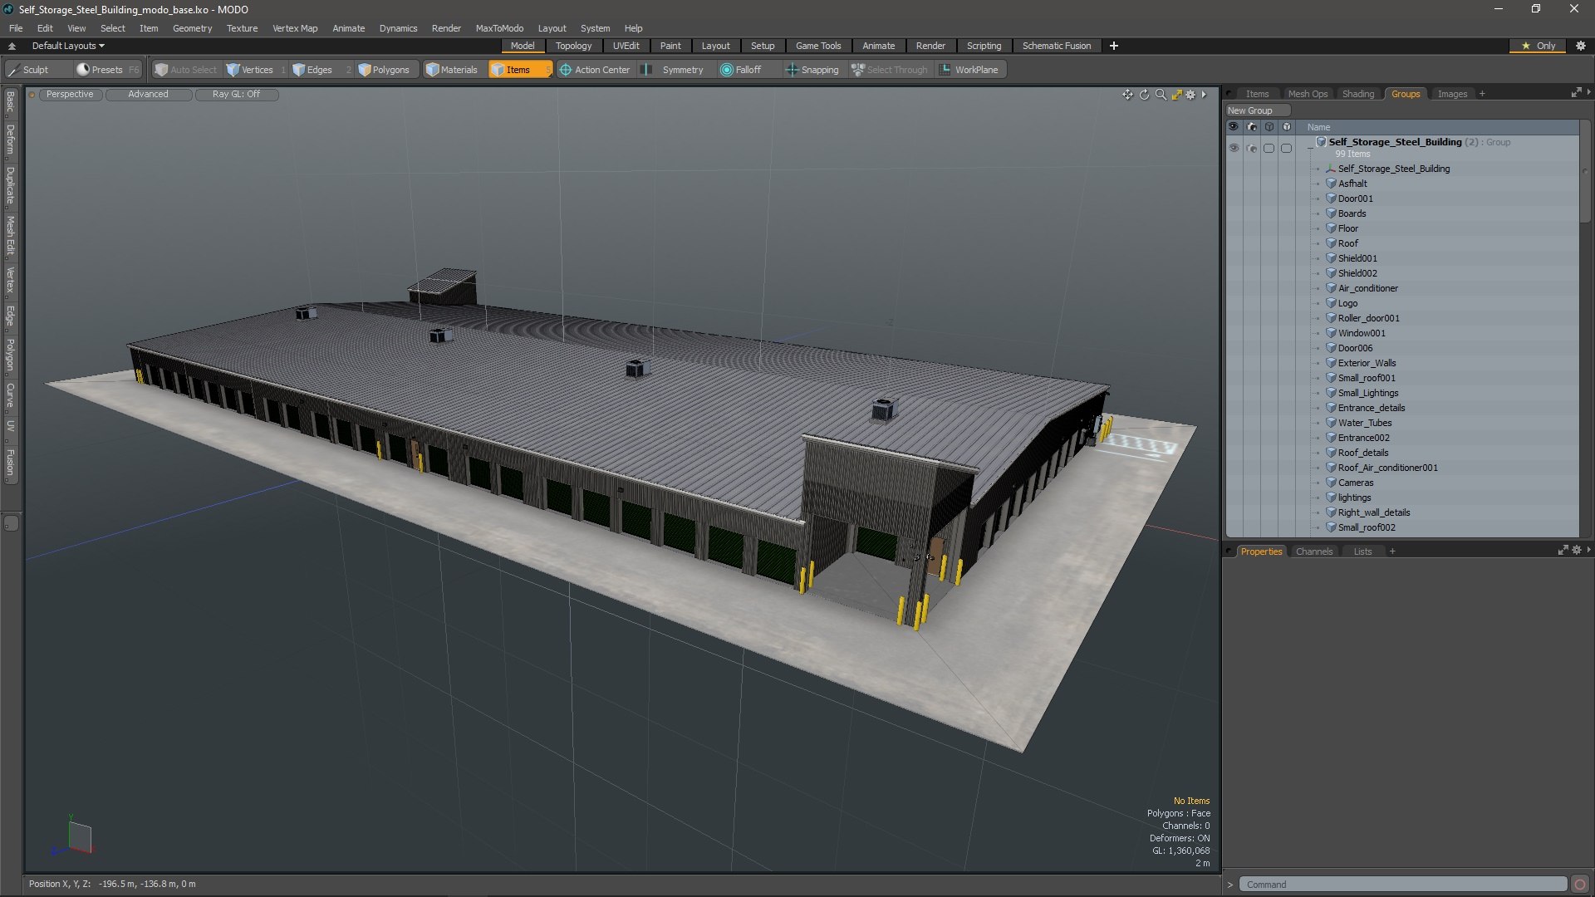Viewport: 1595px width, 897px height.
Task: Enable Auto Select mode
Action: pos(185,70)
